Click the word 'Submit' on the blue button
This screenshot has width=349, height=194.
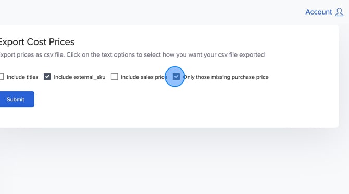(15, 99)
